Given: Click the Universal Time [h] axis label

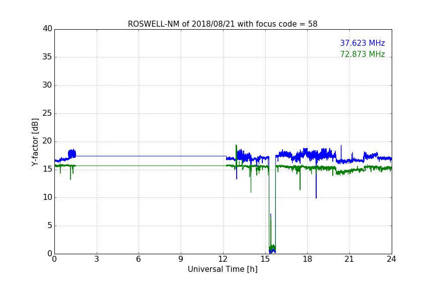Looking at the screenshot, I should (x=223, y=269).
